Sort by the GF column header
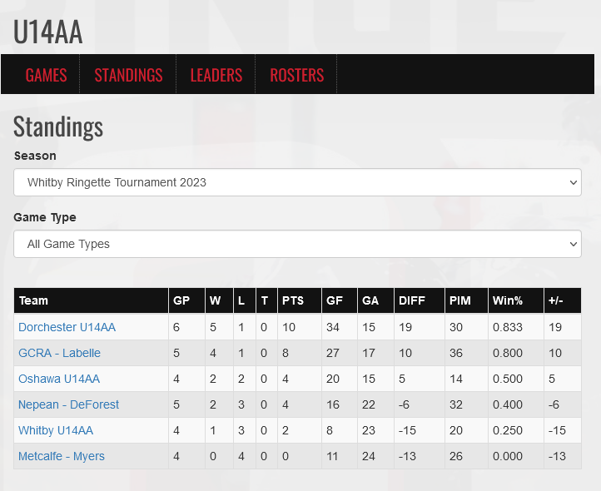 click(x=335, y=300)
